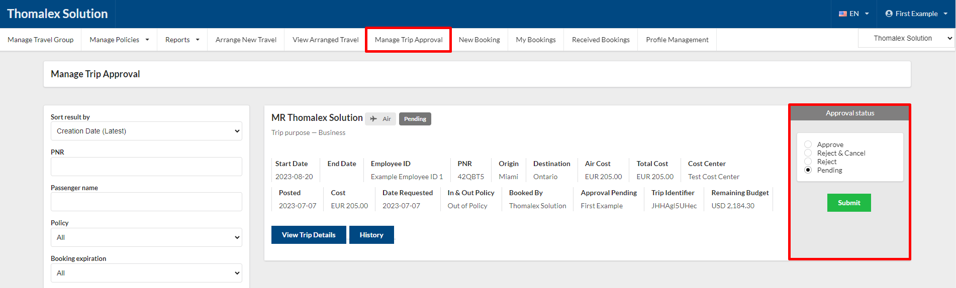Click the Approval Pending First Example value

click(x=602, y=206)
